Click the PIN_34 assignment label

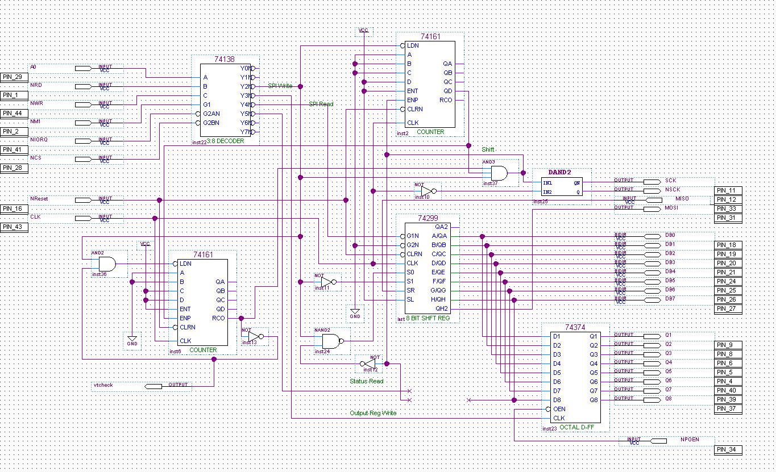pyautogui.click(x=728, y=449)
